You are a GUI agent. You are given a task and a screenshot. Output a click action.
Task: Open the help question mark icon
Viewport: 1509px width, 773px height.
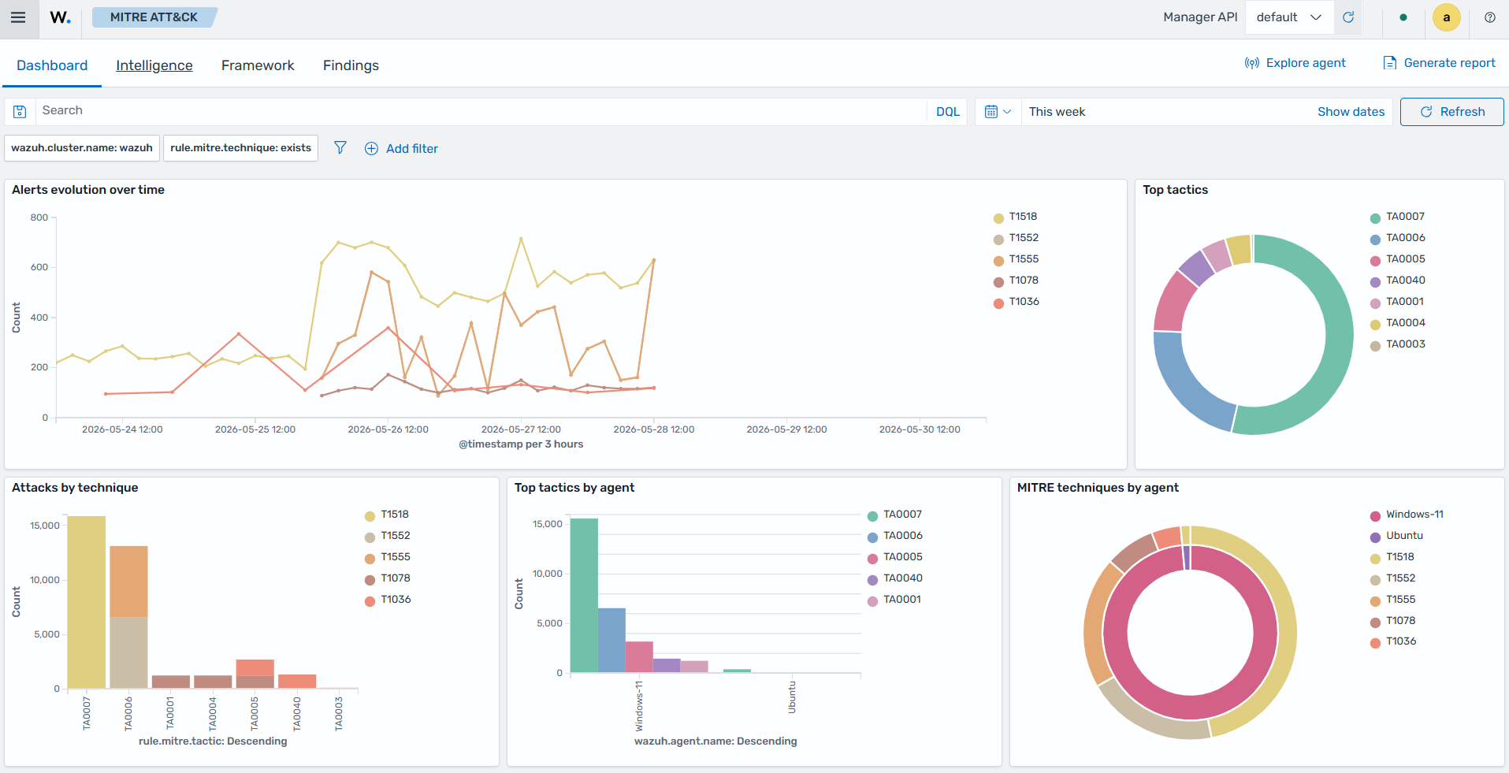point(1489,17)
